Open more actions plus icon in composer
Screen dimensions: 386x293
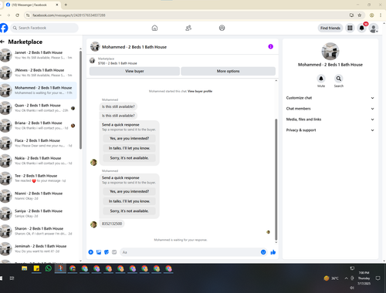[90, 252]
